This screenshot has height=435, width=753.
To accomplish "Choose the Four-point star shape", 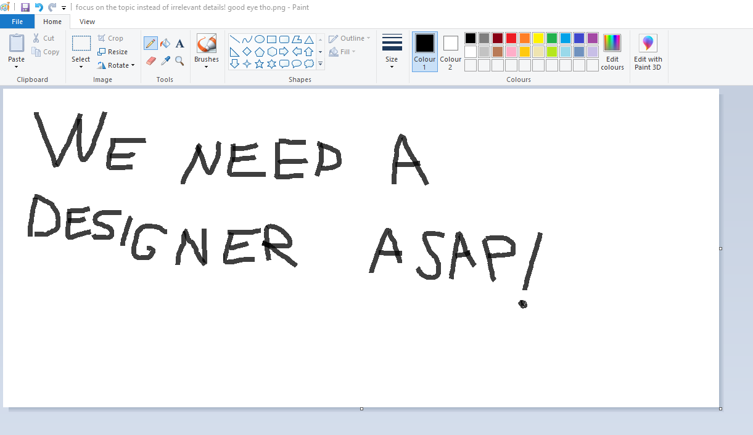I will (247, 63).
